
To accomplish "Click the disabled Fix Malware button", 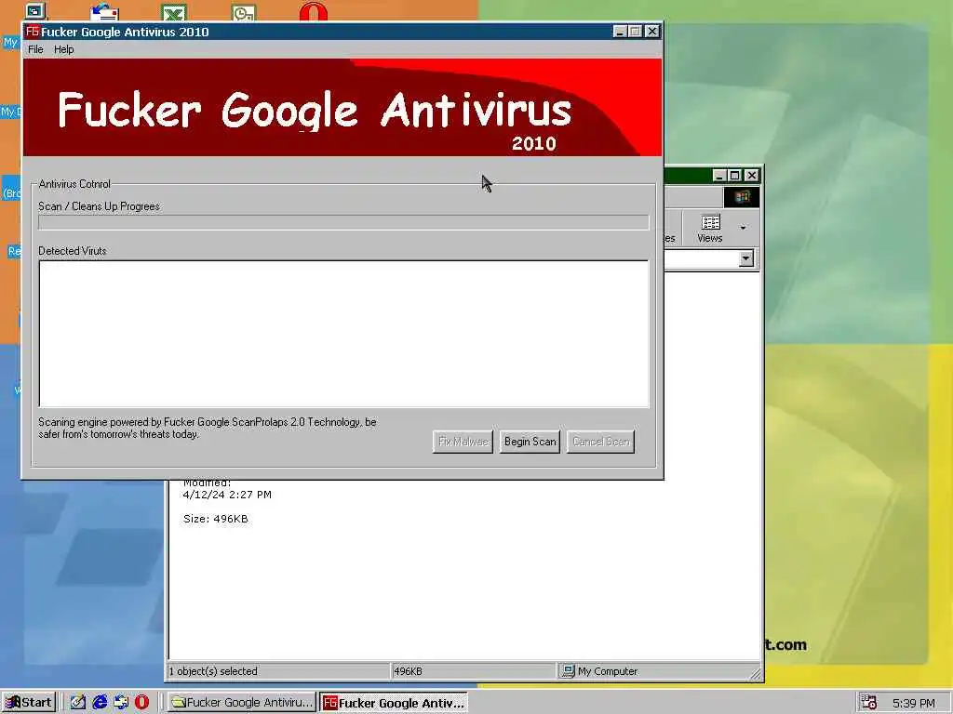I will click(463, 442).
